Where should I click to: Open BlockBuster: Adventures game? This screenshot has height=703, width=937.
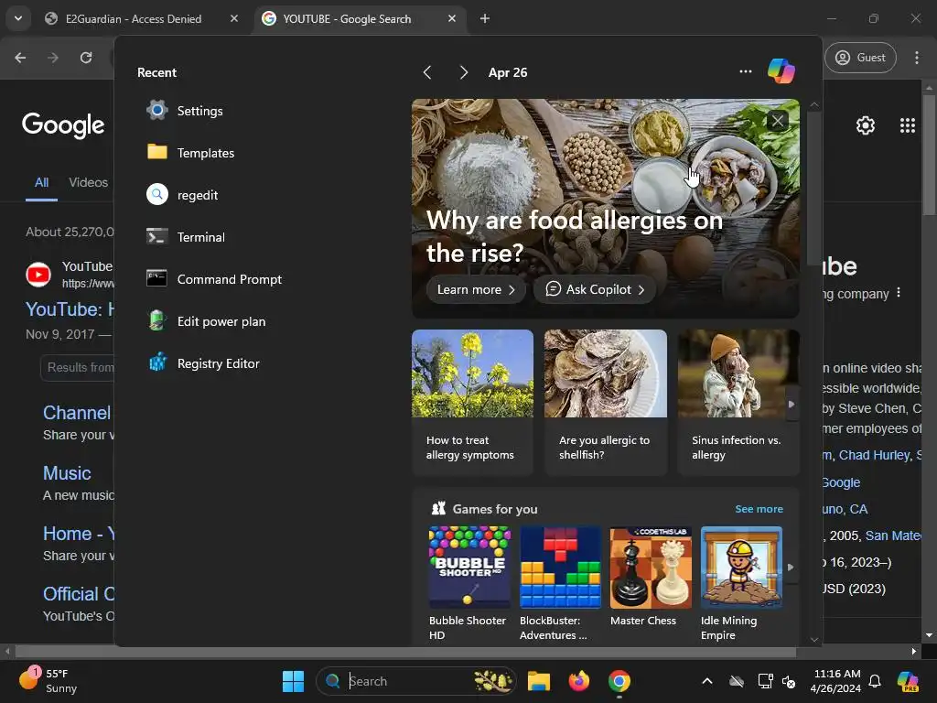560,583
